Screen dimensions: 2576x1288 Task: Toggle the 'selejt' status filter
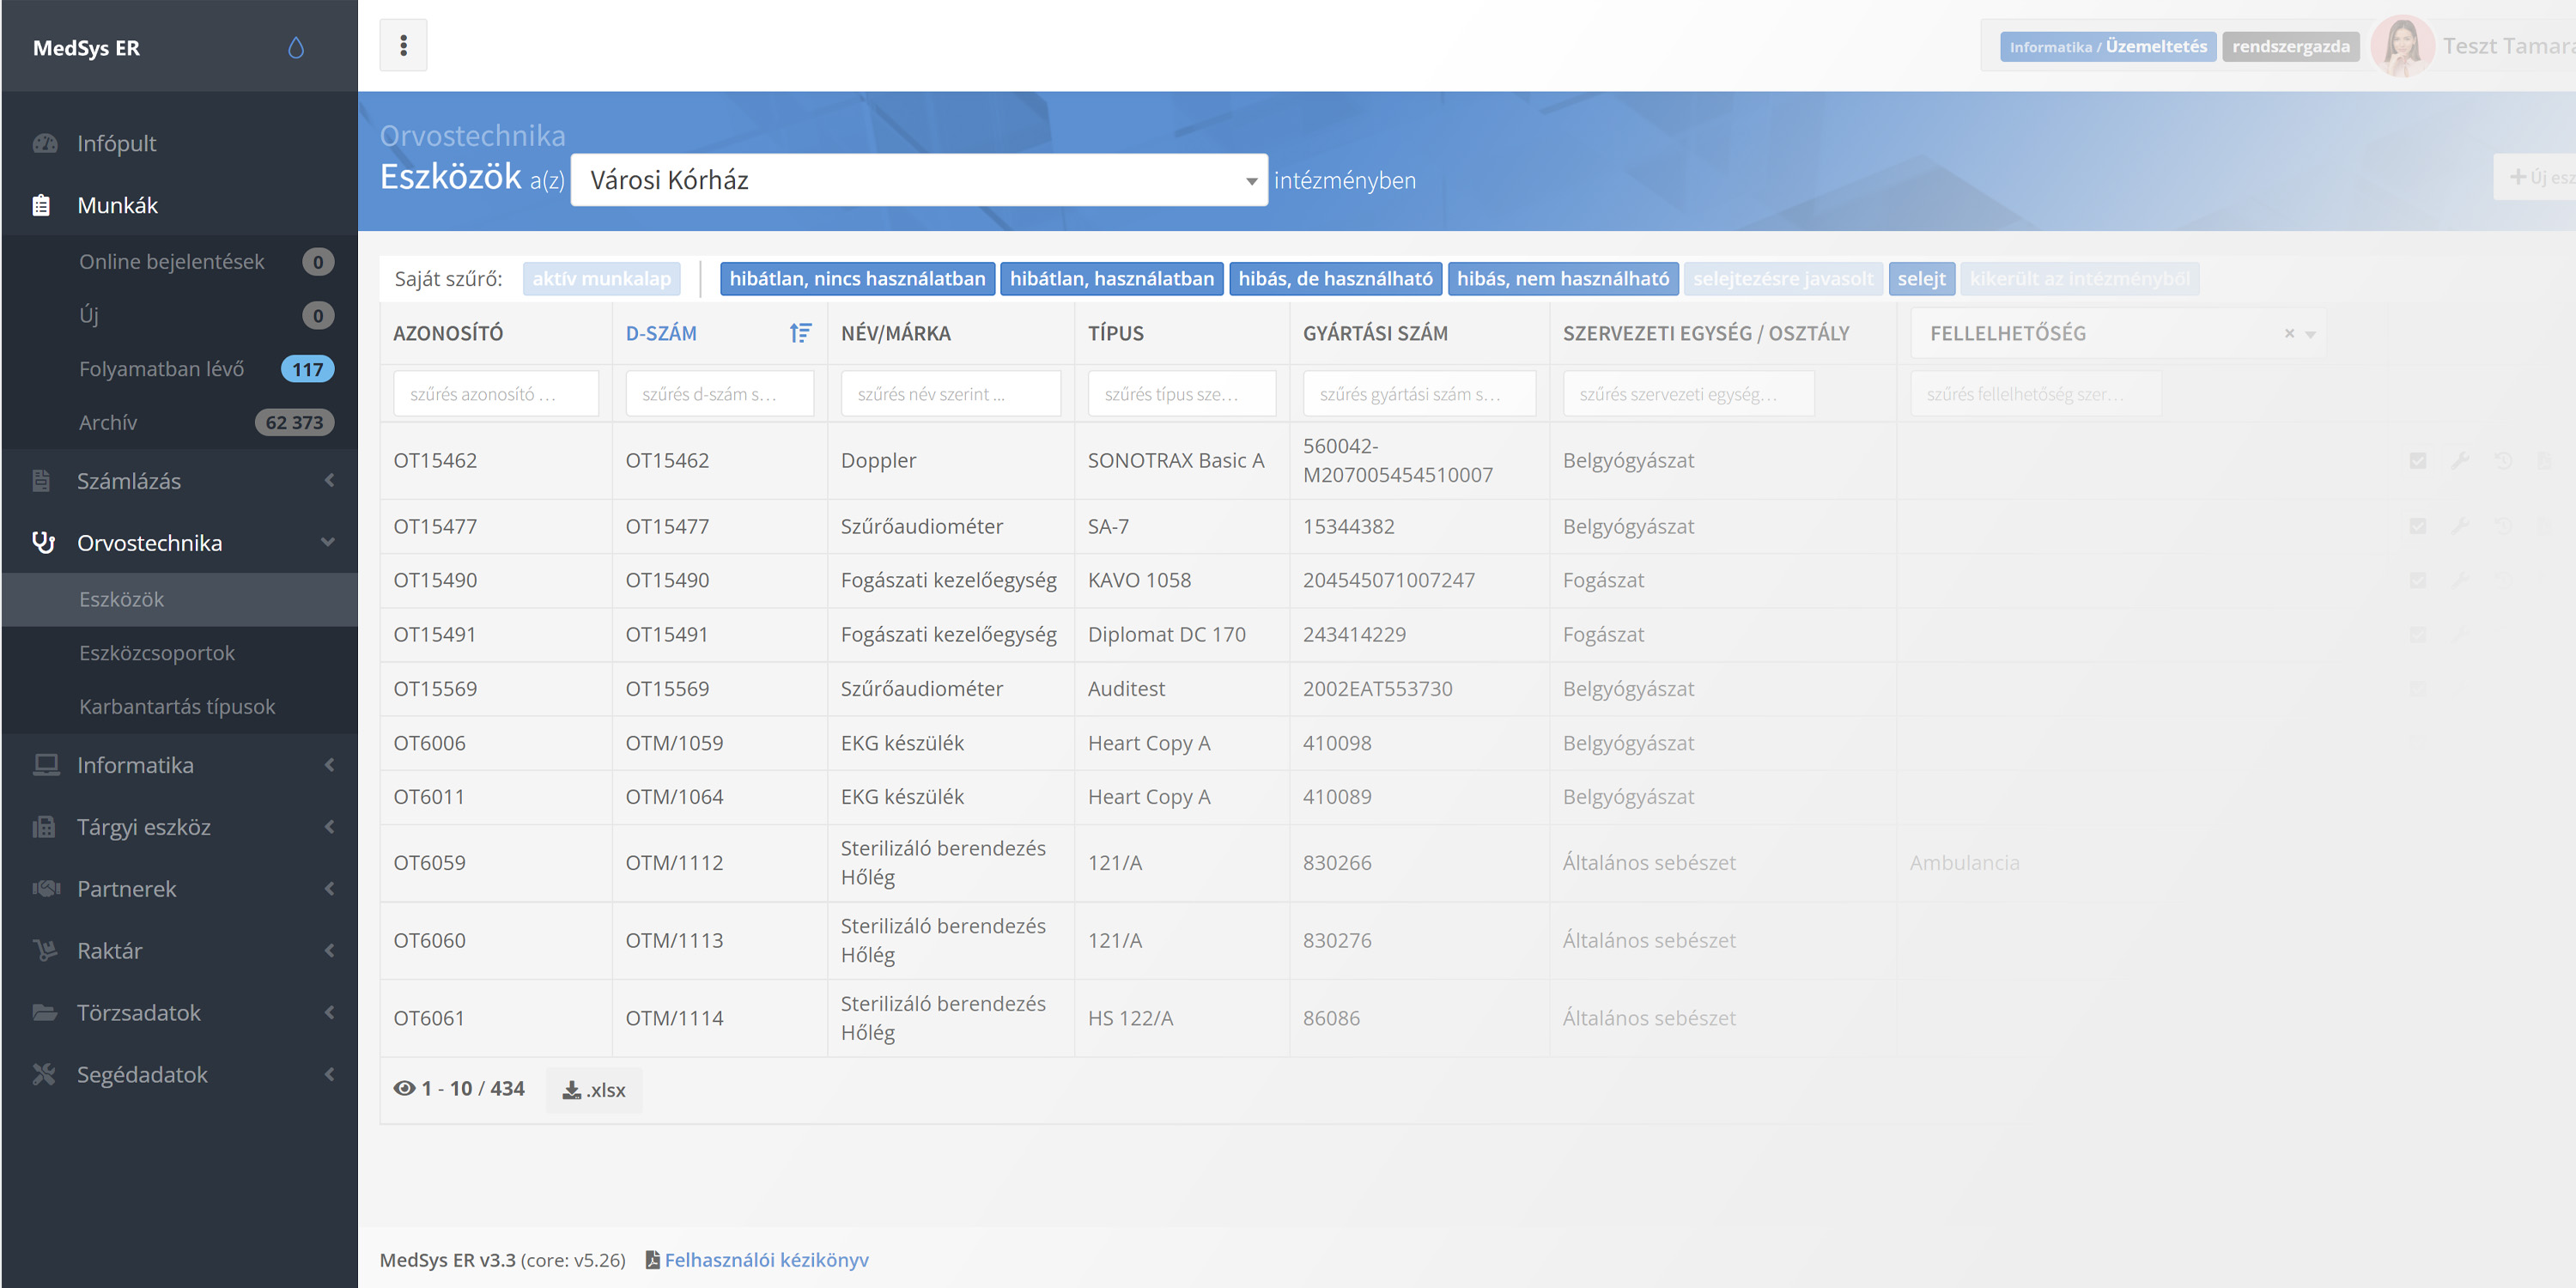[x=1921, y=278]
